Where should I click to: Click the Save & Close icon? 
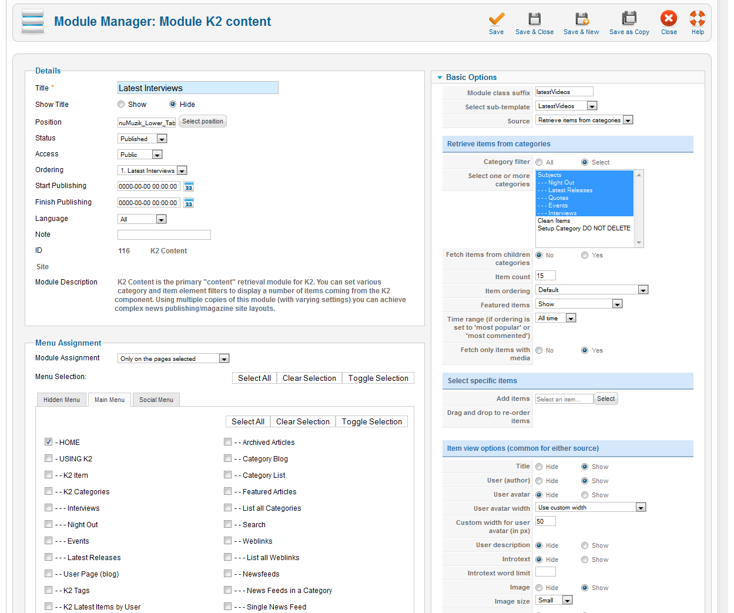tap(534, 19)
